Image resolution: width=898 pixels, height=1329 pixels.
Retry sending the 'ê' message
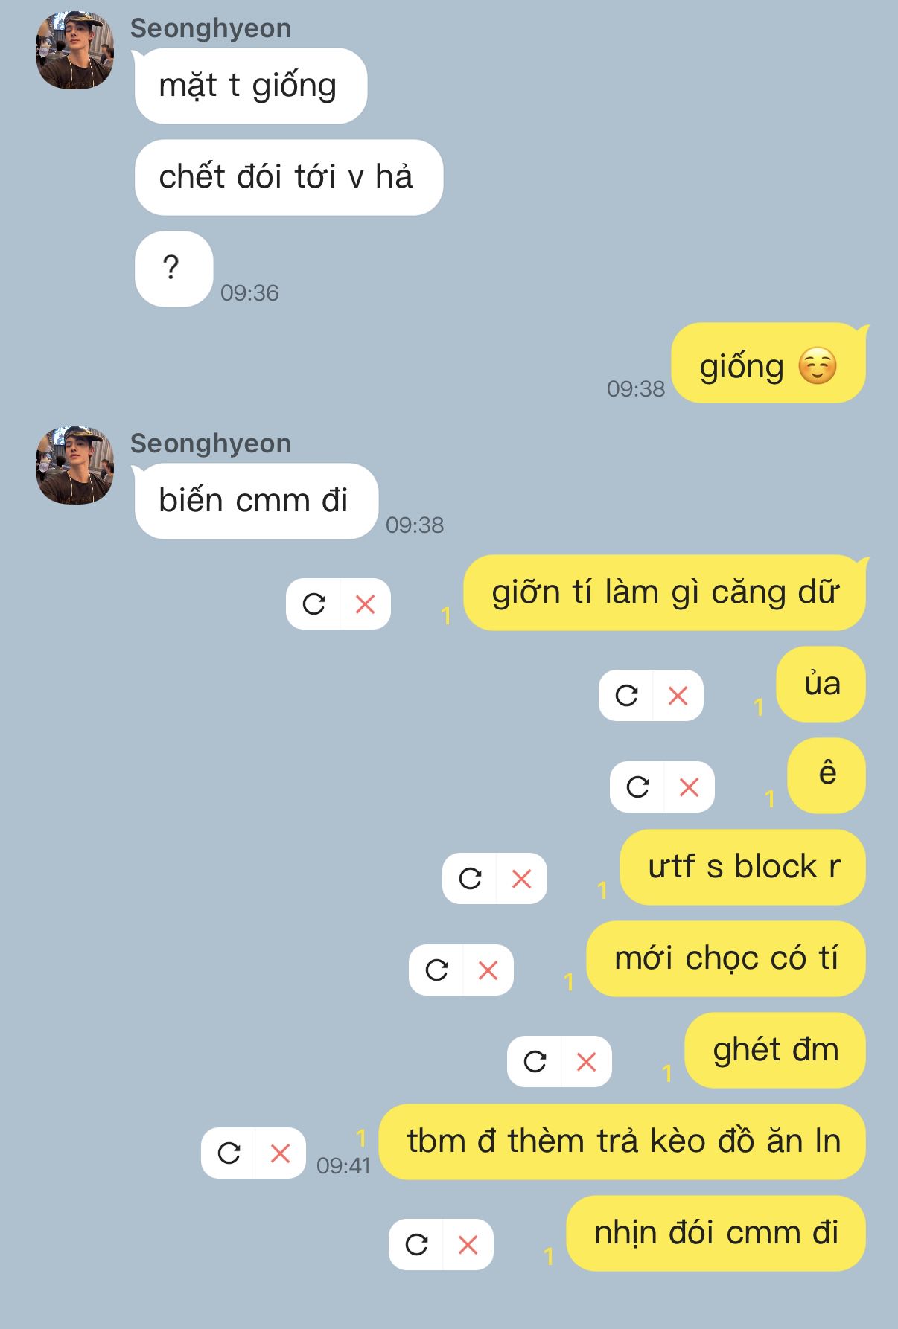(x=637, y=787)
